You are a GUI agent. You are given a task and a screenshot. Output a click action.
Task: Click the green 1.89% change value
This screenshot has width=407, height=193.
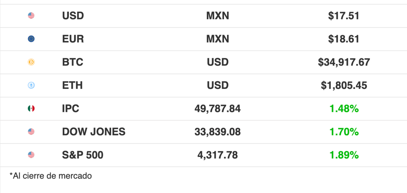(344, 155)
